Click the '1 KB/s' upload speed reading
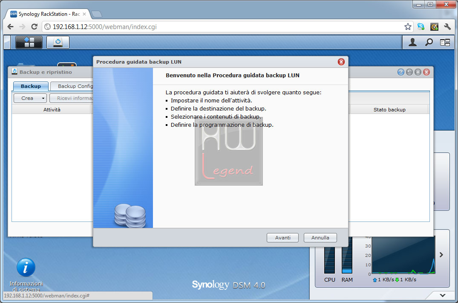The height and width of the screenshot is (303, 458). point(386,280)
